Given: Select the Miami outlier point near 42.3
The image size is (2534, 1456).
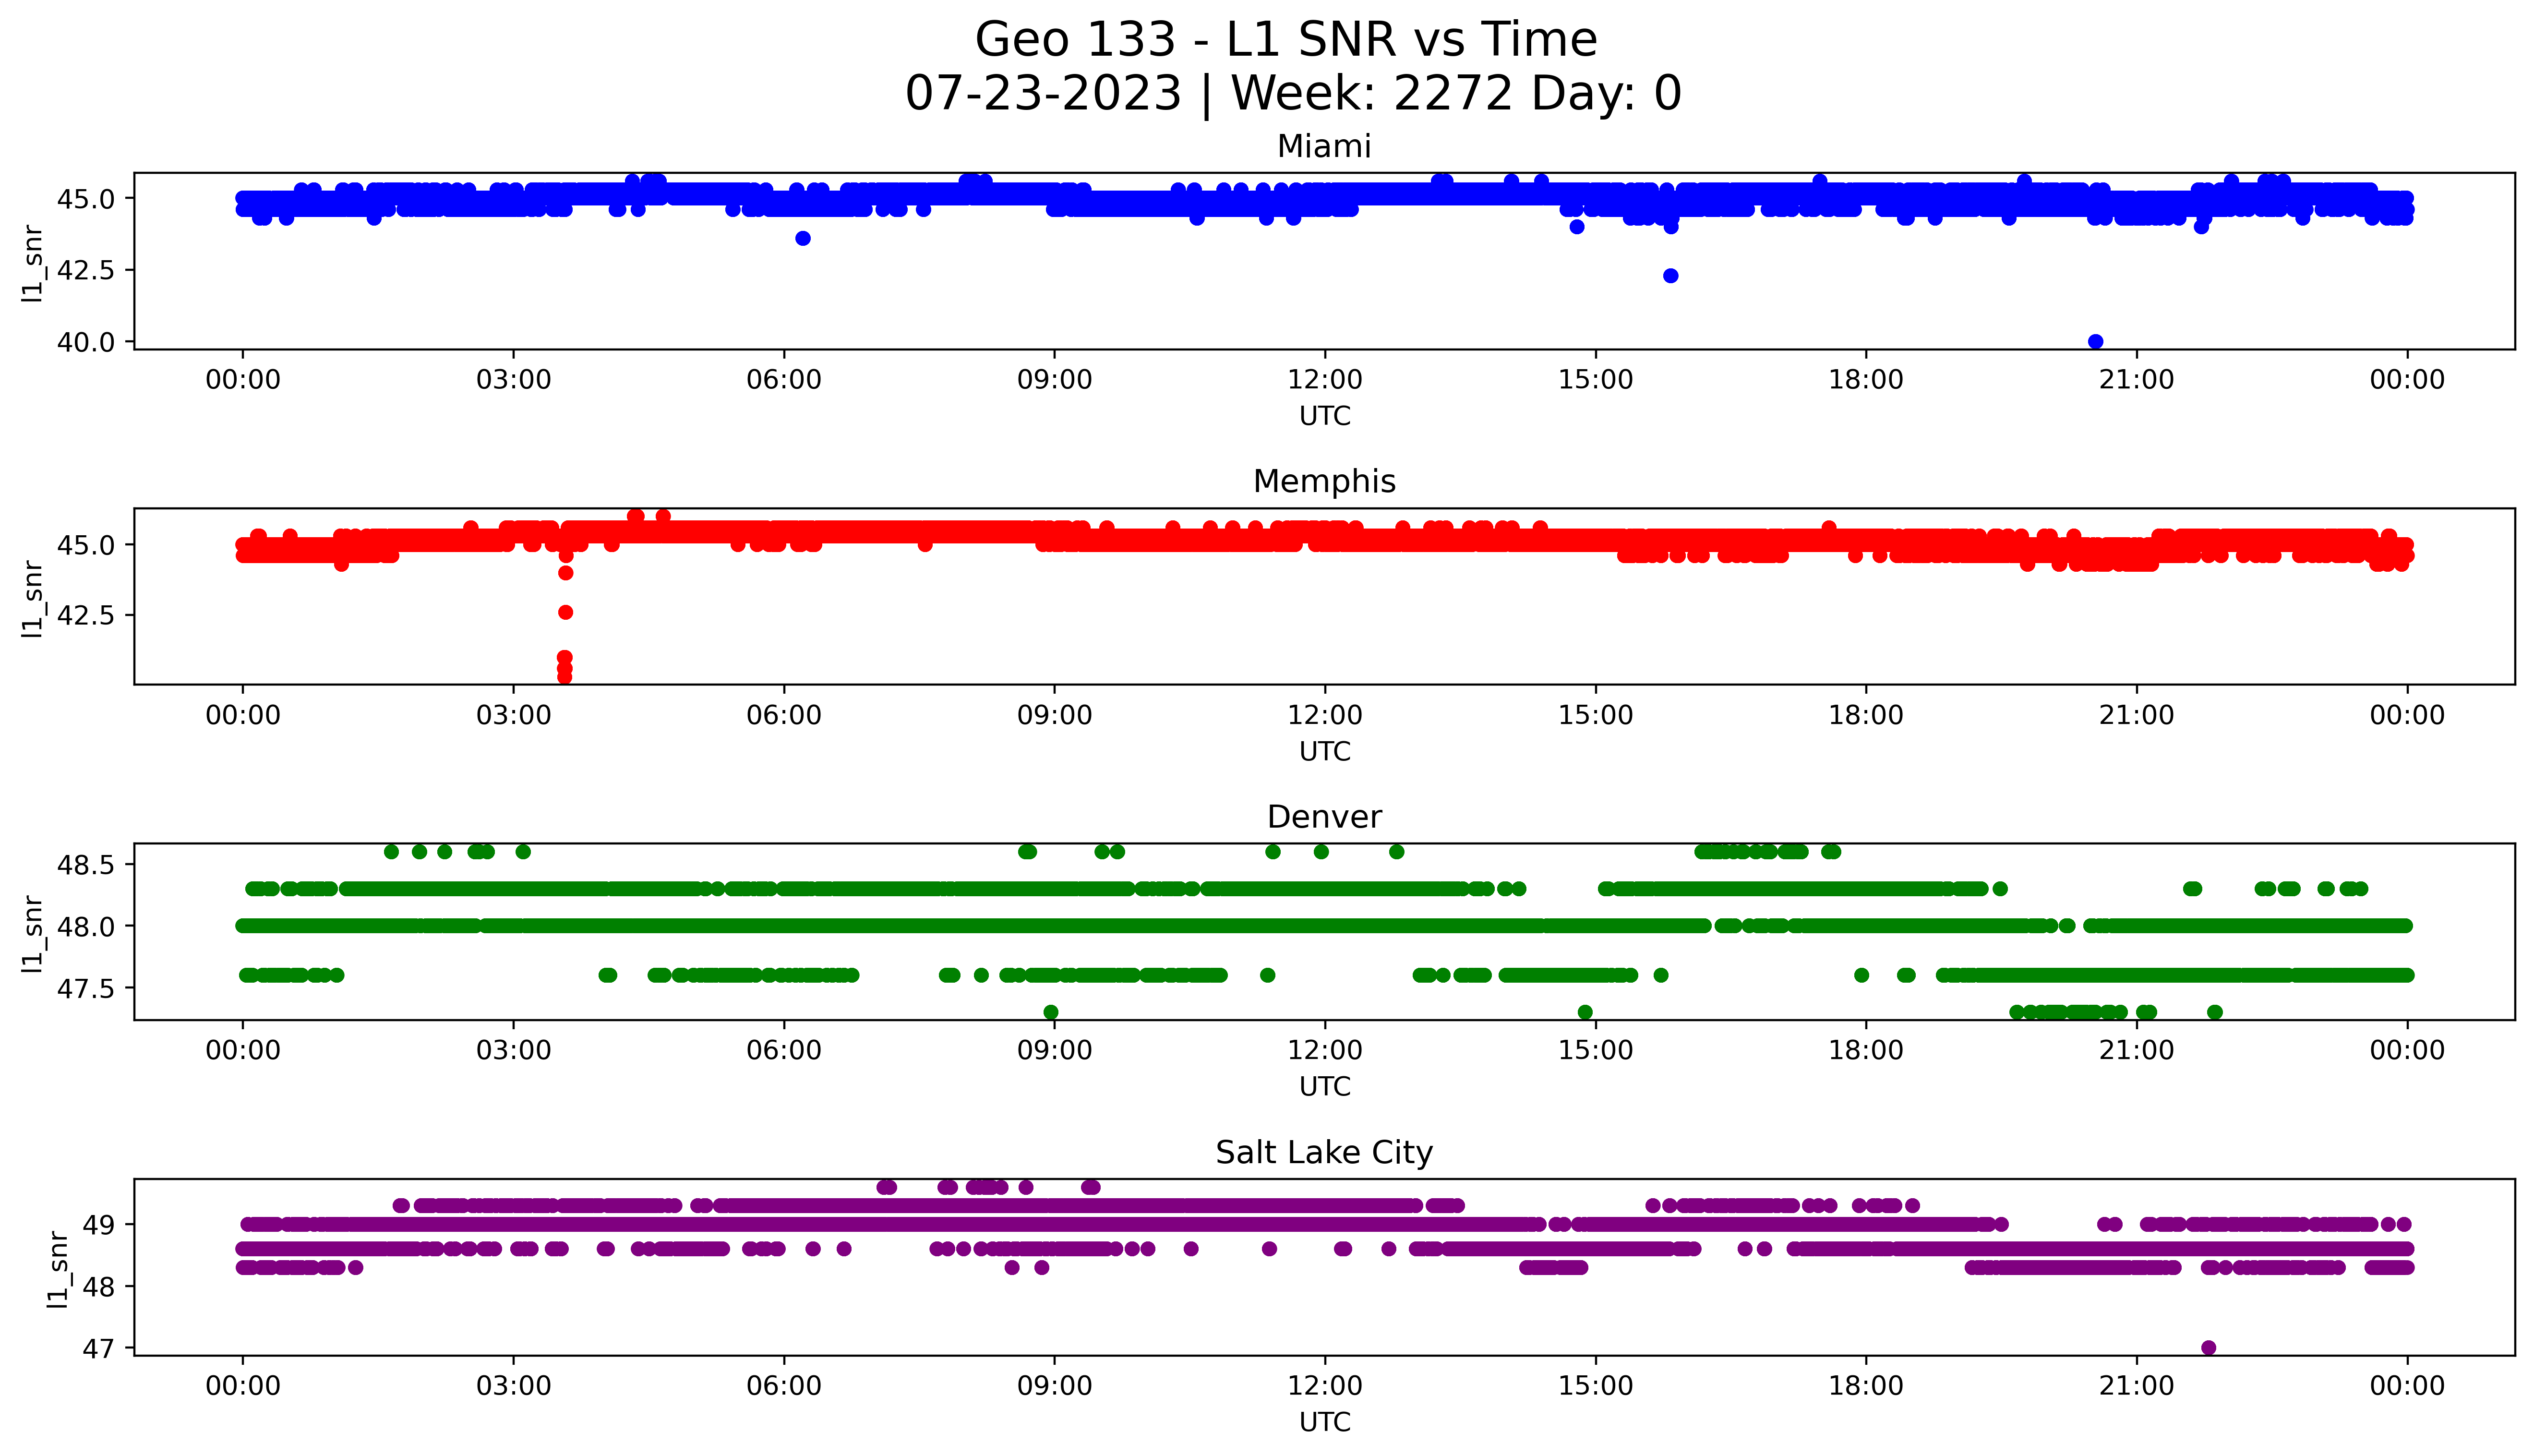Looking at the screenshot, I should click(1670, 276).
